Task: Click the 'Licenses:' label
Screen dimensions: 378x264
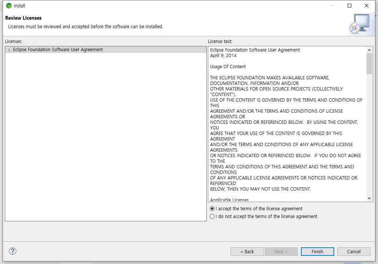Action: coord(13,42)
